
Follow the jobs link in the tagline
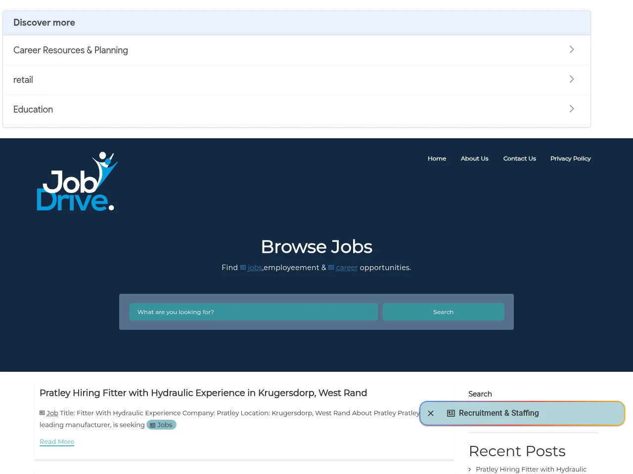255,268
